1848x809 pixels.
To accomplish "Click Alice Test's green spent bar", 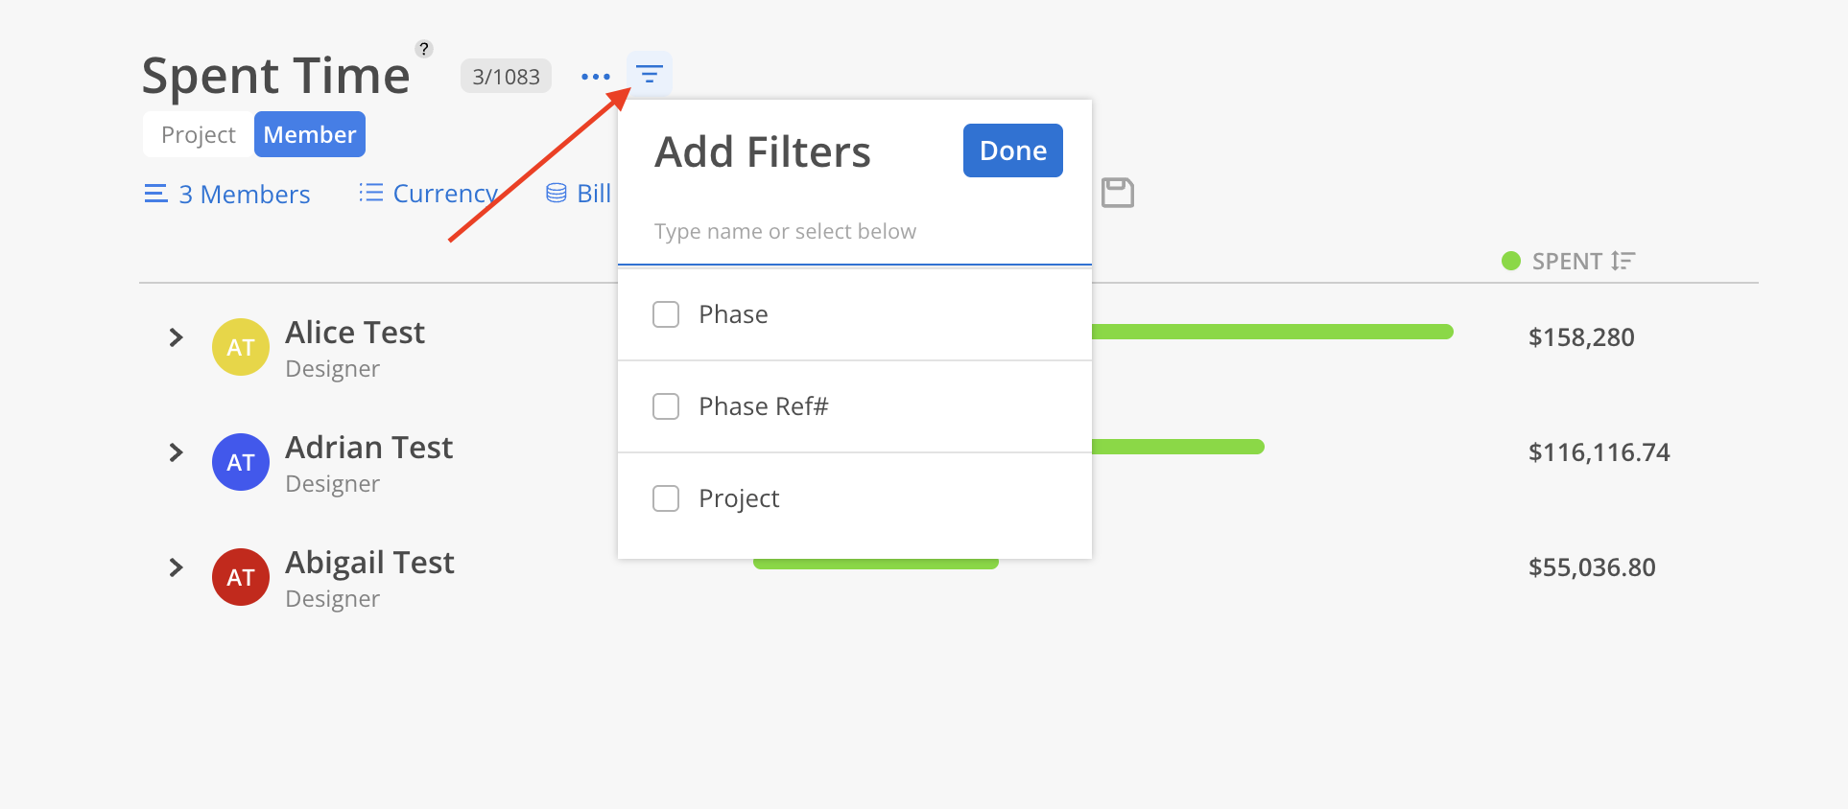I will click(1272, 332).
